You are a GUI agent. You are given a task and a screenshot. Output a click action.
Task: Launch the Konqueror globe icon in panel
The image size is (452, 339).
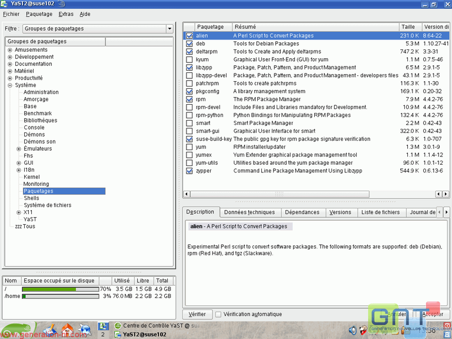[85, 331]
